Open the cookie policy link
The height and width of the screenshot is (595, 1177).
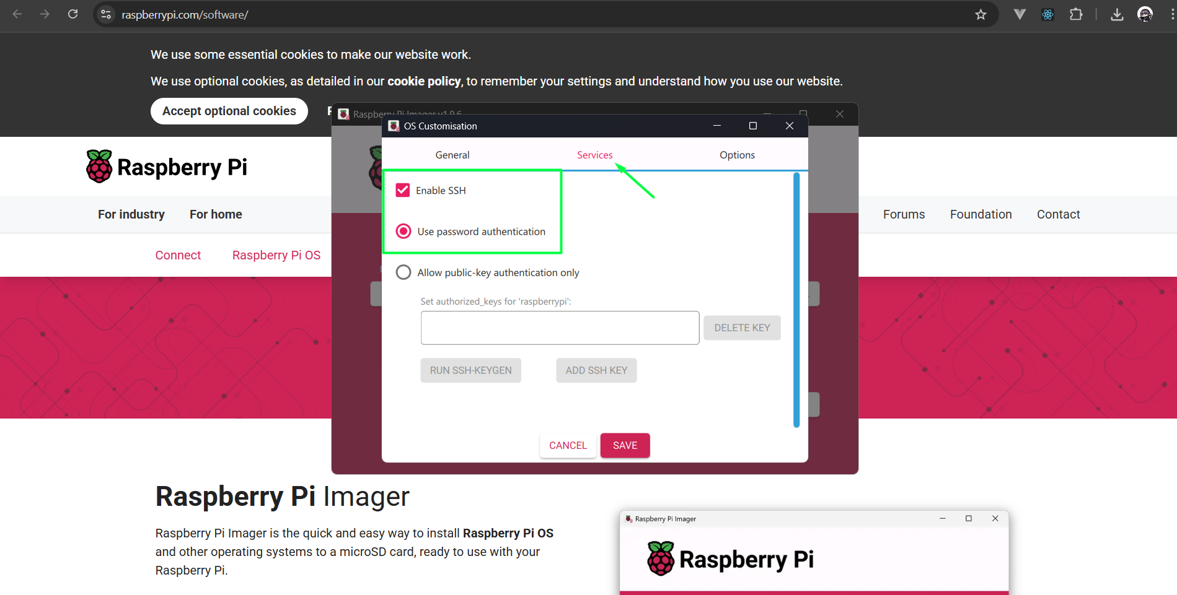coord(424,81)
